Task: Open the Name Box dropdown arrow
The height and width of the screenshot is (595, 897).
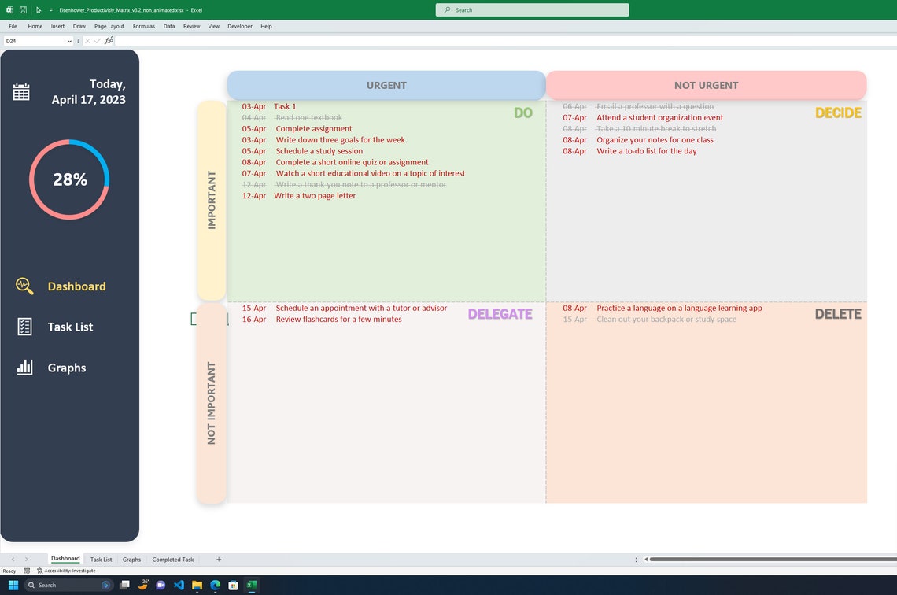Action: click(69, 40)
